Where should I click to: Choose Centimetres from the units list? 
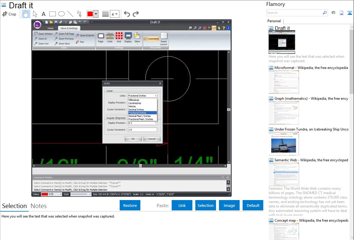point(142,103)
